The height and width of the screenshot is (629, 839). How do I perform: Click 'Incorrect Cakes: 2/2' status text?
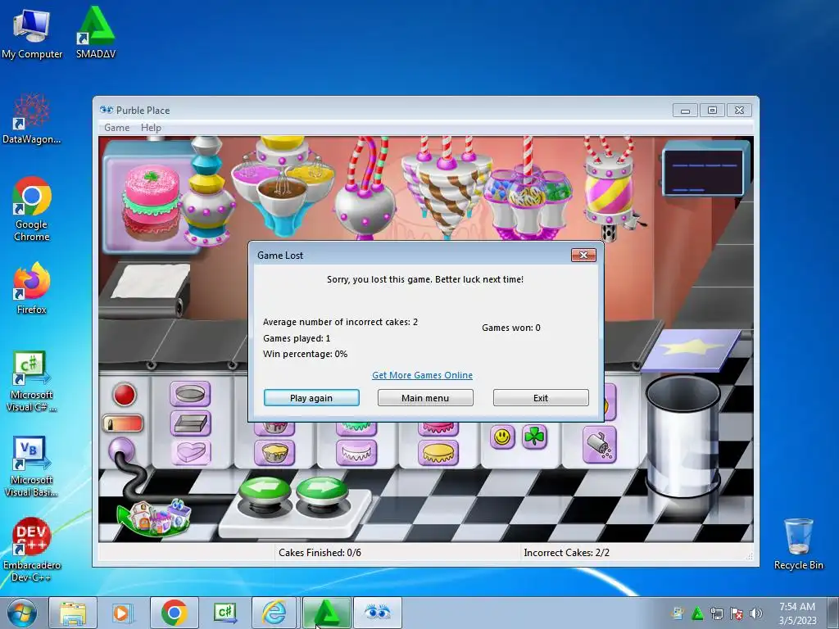click(567, 553)
